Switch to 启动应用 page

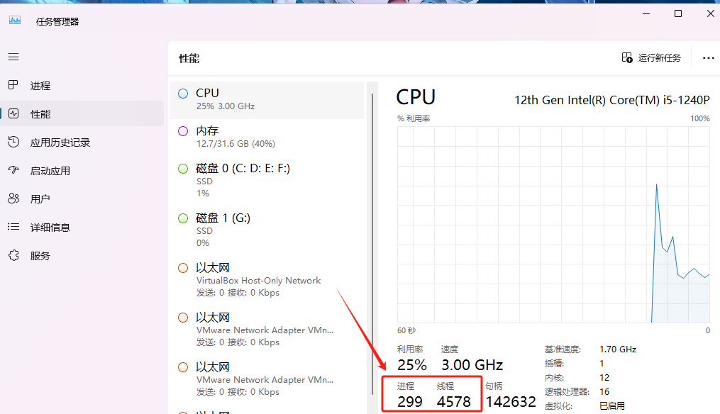82,171
